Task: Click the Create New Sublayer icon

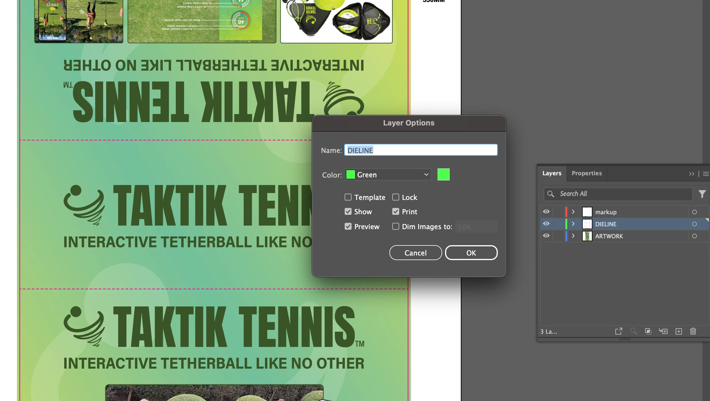Action: coord(663,331)
